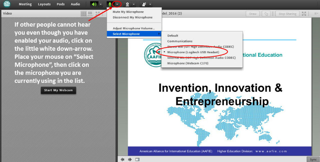Expand the Select Microphone submenu
The height and width of the screenshot is (162, 320).
pos(134,34)
